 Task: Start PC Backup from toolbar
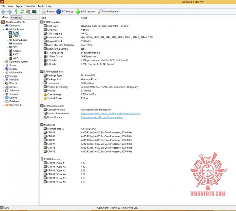65,11
